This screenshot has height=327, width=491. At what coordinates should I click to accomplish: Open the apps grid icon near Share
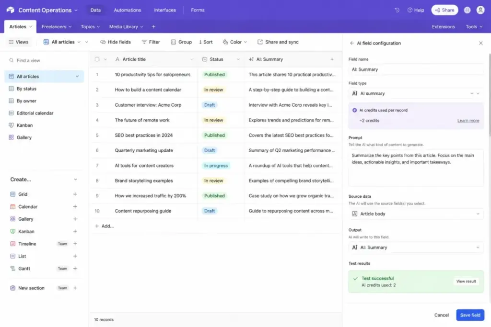467,10
